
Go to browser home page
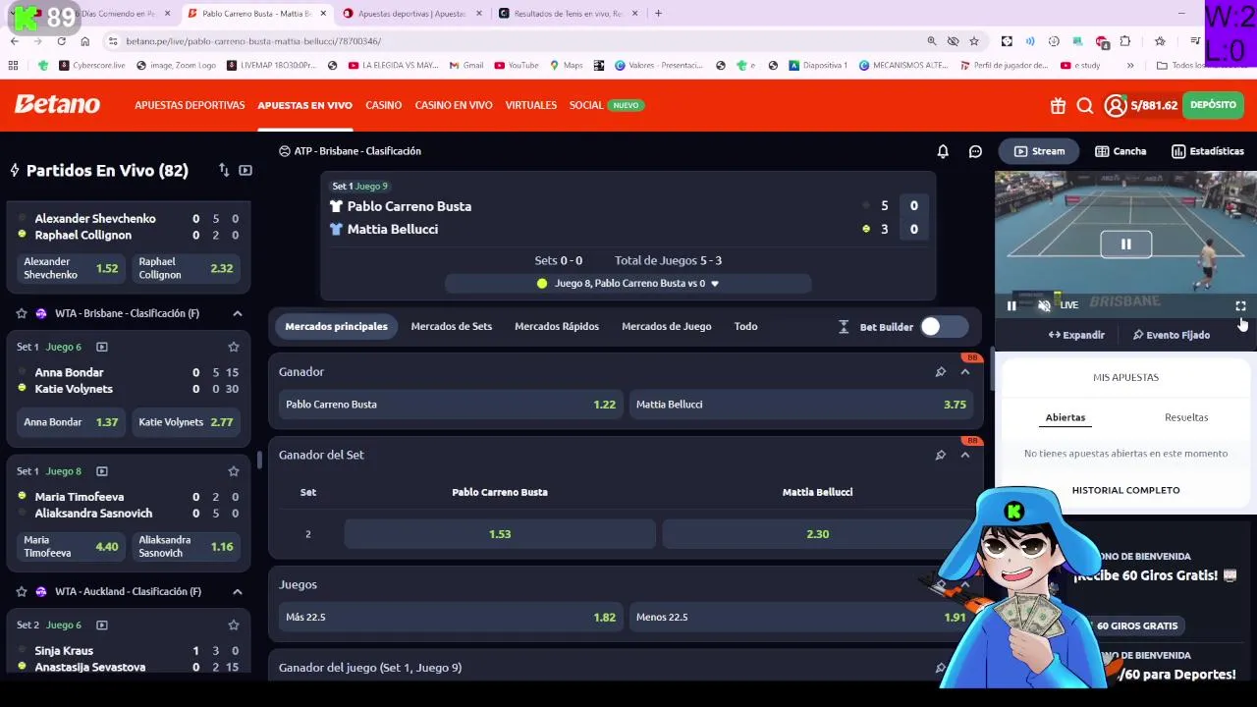(85, 41)
